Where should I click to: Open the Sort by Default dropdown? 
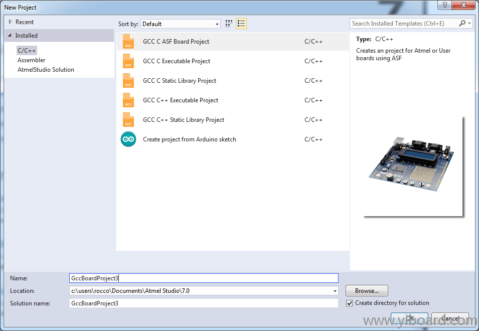pos(180,24)
